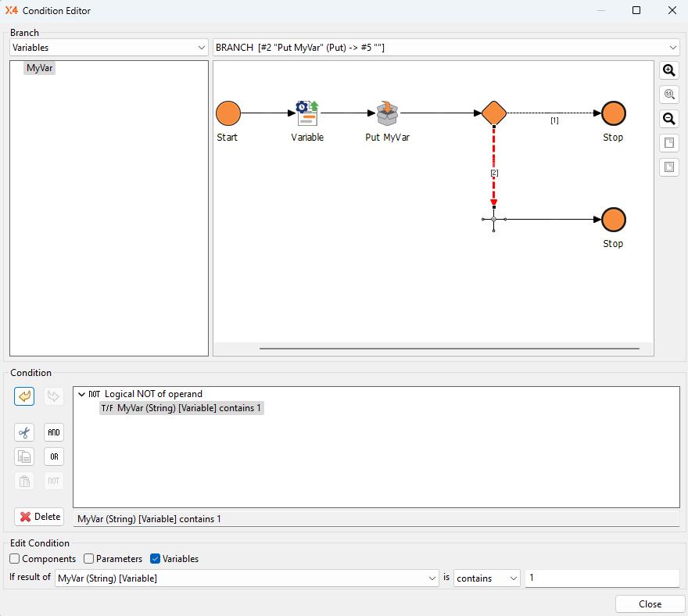This screenshot has width=688, height=616.
Task: Open the BRANCH selection dropdown
Action: pos(446,48)
